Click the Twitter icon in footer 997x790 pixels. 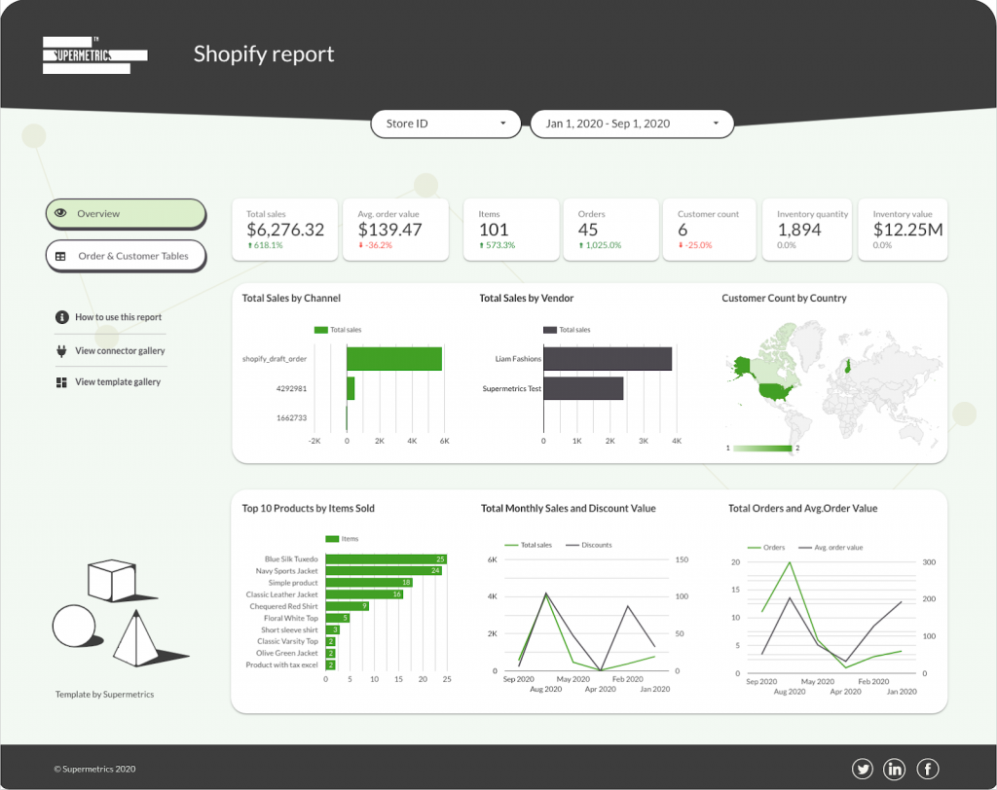(x=863, y=769)
